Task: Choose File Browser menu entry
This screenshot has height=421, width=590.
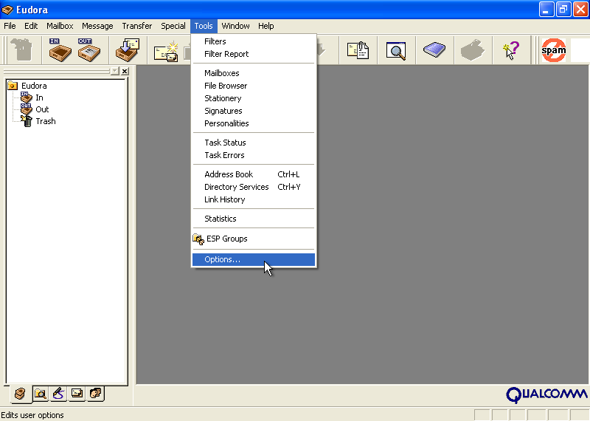Action: [x=254, y=86]
